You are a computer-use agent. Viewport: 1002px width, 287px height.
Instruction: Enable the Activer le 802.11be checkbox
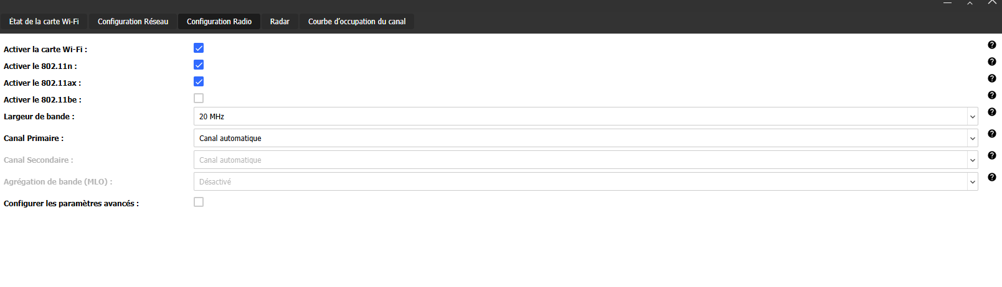tap(199, 98)
